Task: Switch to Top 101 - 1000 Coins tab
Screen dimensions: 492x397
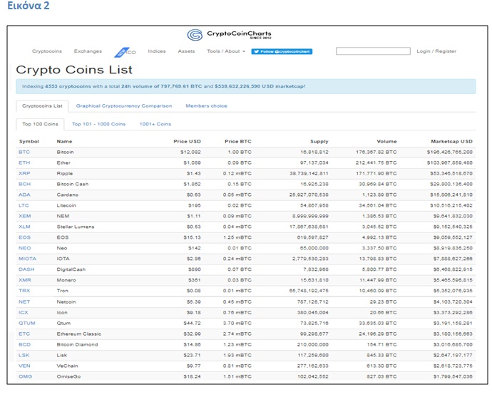Action: [98, 124]
